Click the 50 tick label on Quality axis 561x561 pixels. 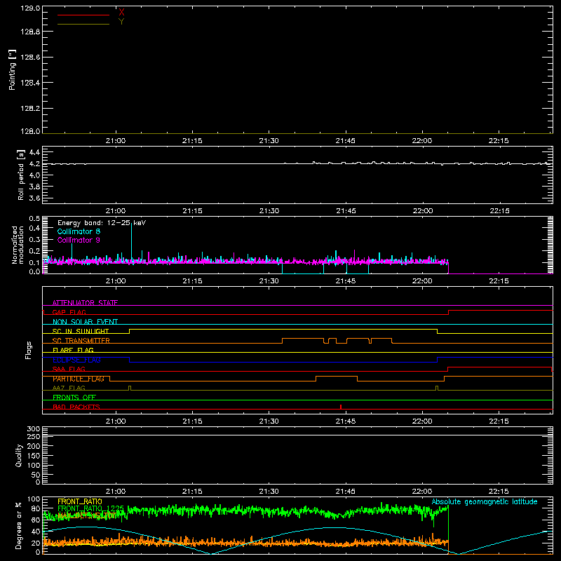tap(36, 475)
